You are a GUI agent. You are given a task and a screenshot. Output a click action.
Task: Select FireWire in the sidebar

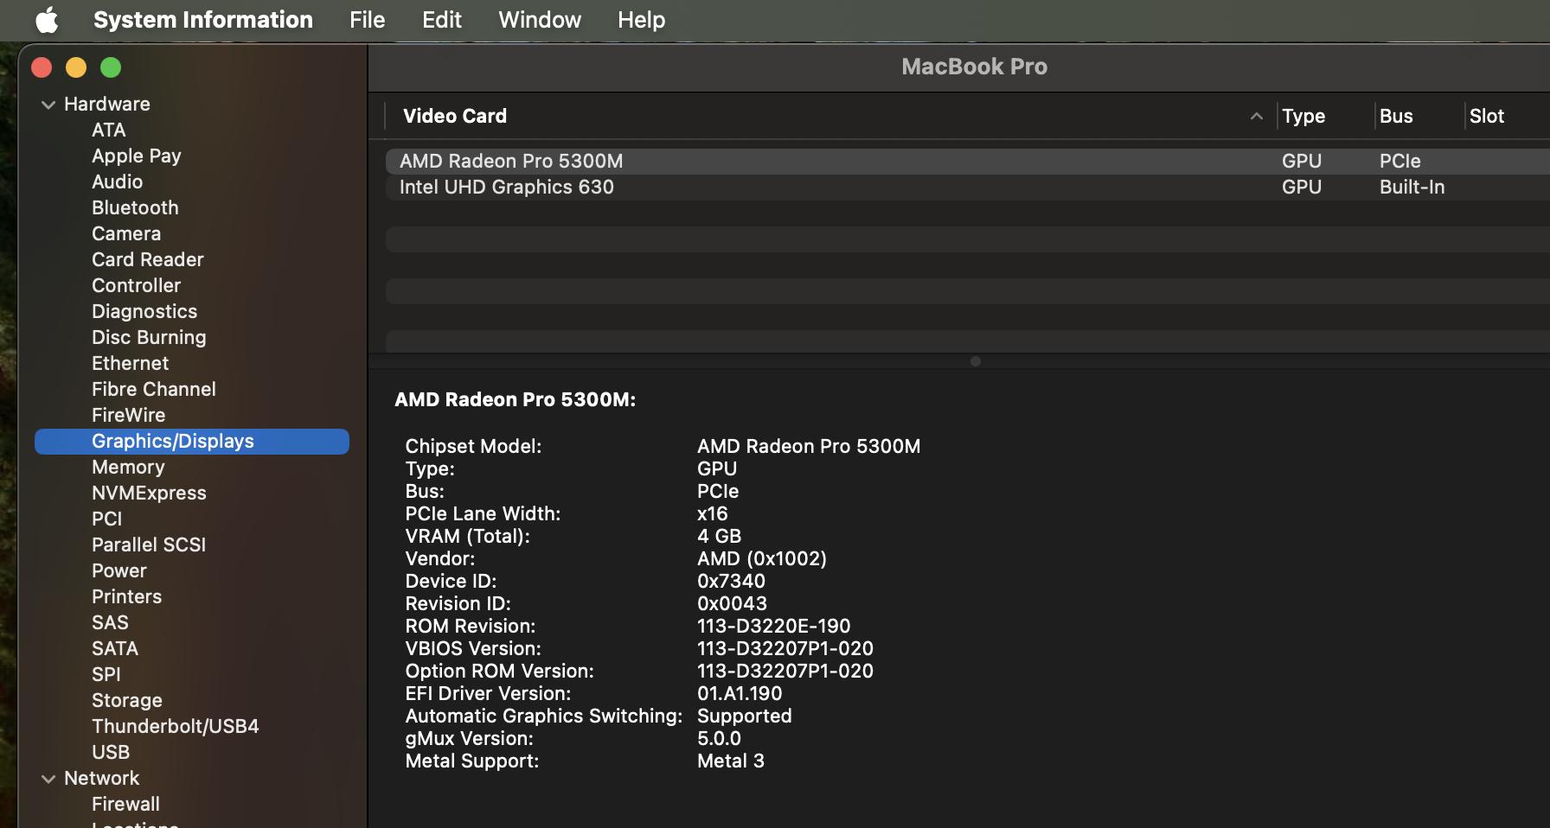pyautogui.click(x=129, y=415)
